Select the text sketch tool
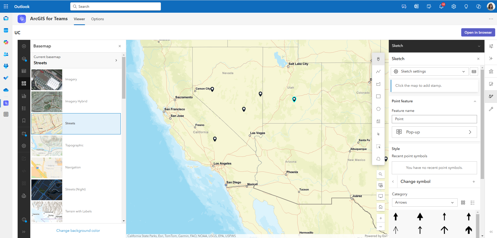Screen dimensions: 497x238 pos(378,121)
